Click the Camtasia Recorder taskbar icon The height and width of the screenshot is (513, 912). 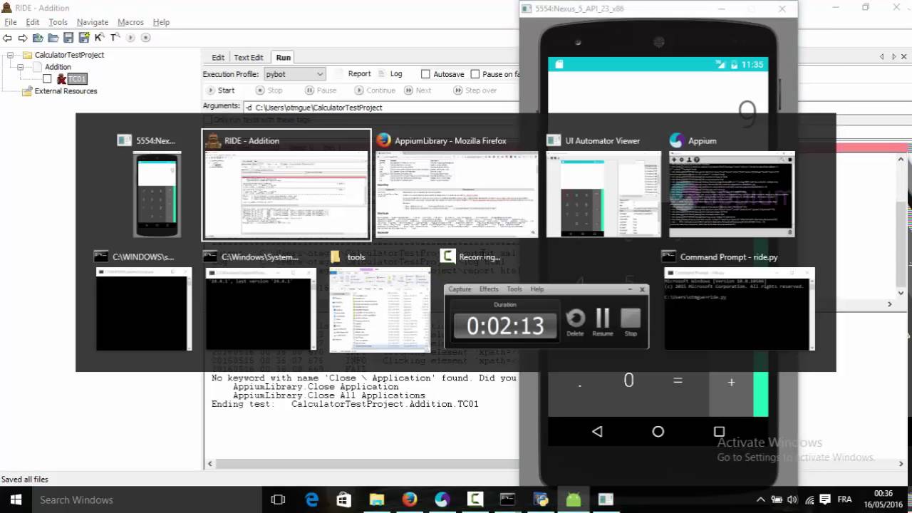pos(475,499)
